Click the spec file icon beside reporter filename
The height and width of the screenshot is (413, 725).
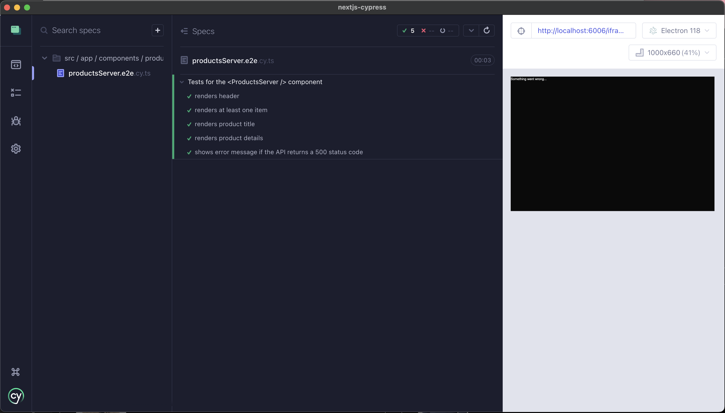click(x=184, y=60)
